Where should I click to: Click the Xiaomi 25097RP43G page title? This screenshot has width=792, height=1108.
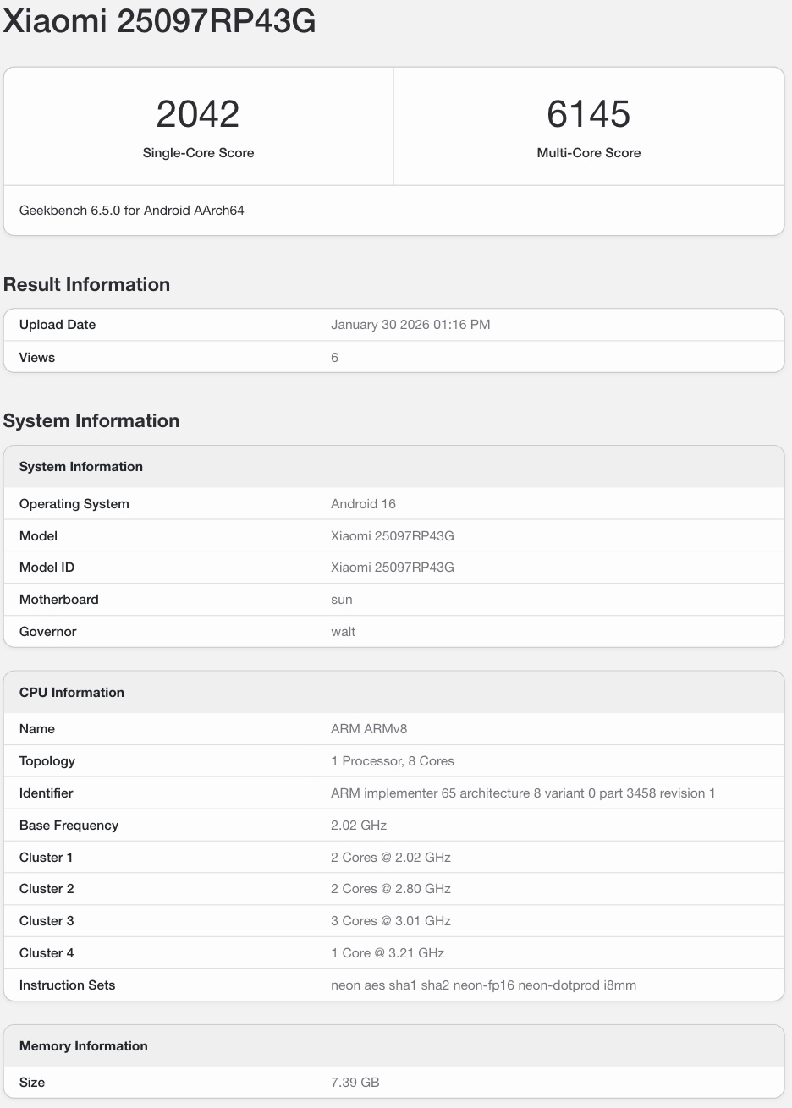160,22
